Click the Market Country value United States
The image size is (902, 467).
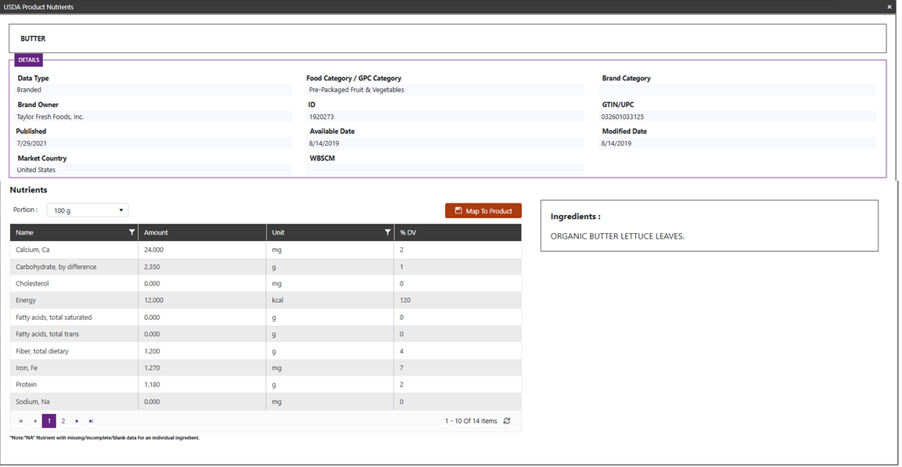point(153,170)
